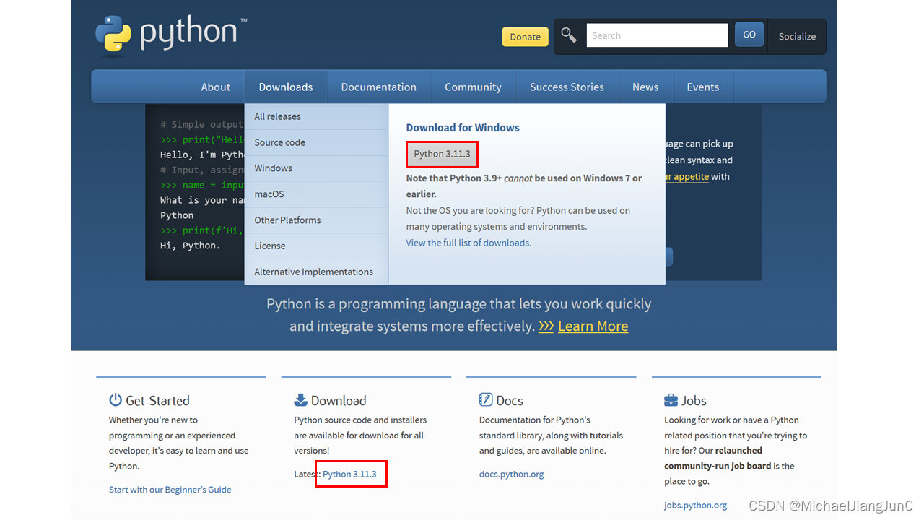The image size is (924, 520).
Task: Follow the Learn More link
Action: click(593, 326)
